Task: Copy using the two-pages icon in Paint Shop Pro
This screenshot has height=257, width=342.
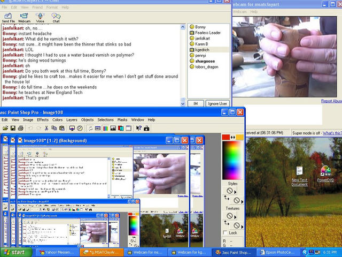Action: (x=54, y=128)
